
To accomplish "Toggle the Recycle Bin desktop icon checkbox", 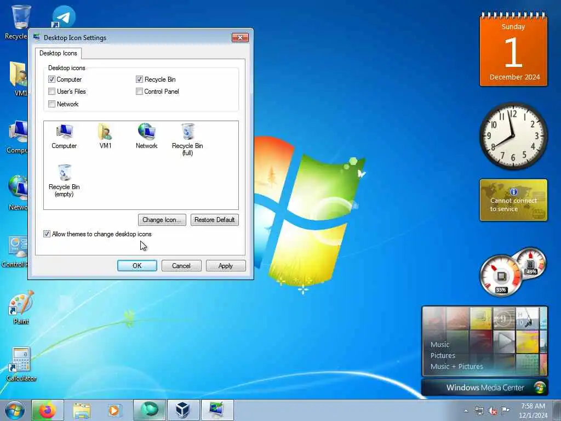I will coord(139,79).
